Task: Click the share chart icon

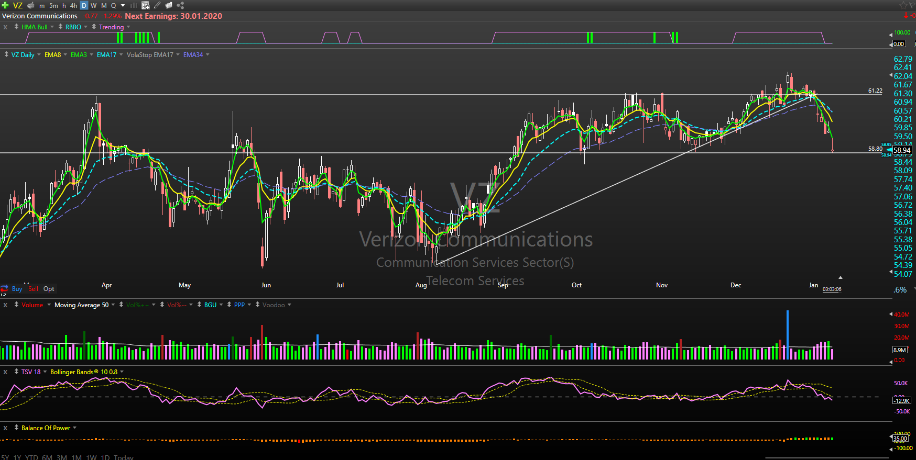Action: (180, 5)
